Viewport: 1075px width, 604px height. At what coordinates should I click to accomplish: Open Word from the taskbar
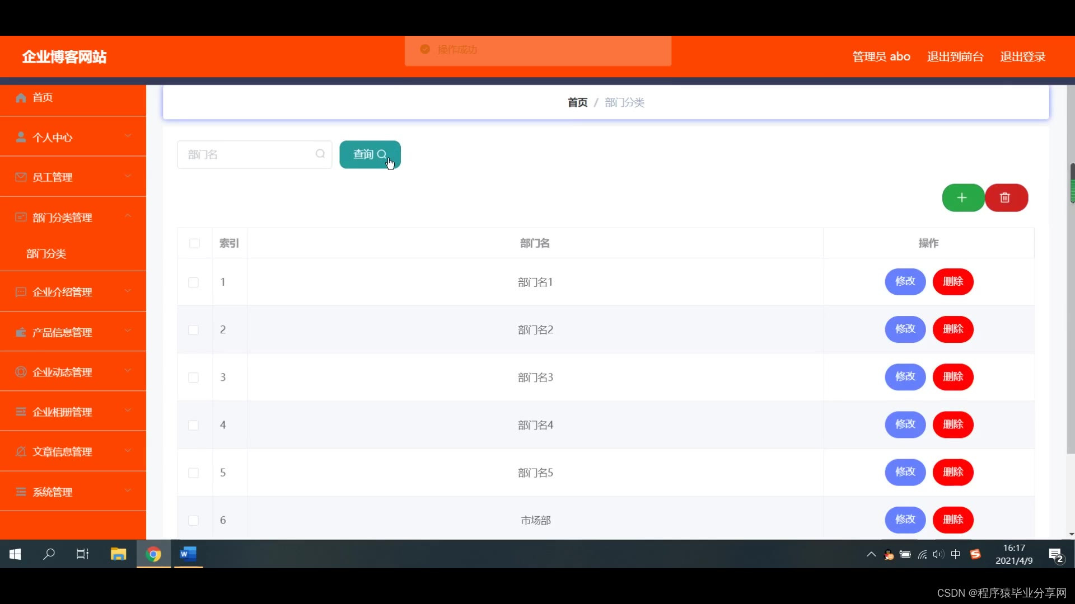(x=188, y=554)
